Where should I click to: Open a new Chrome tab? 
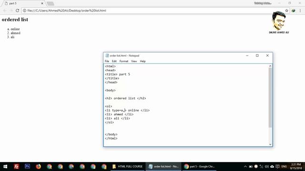51,3
